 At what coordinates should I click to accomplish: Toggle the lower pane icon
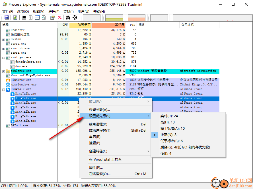click(x=37, y=18)
